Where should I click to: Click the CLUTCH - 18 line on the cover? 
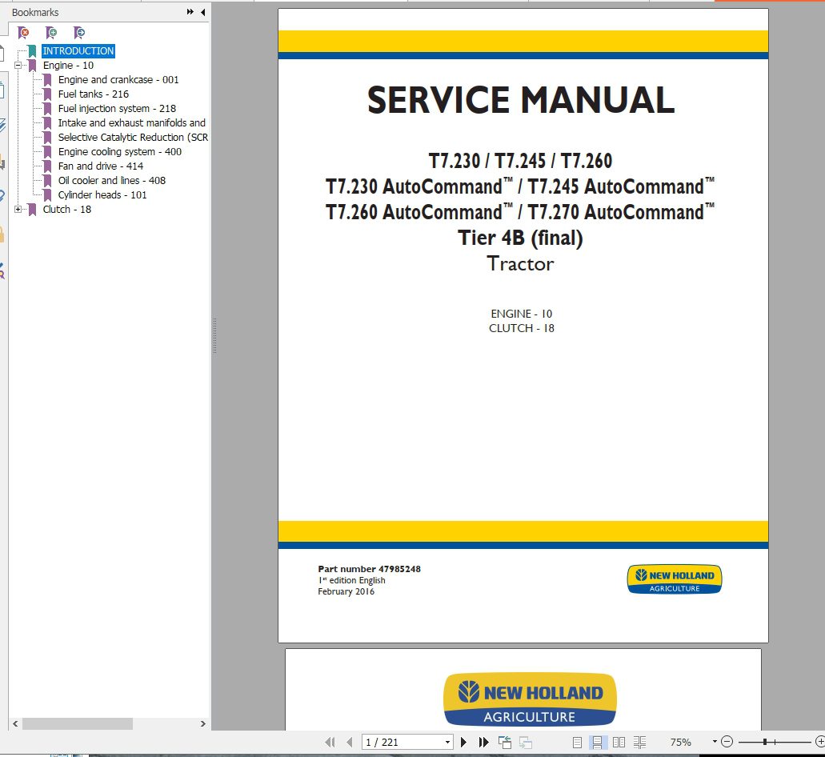[522, 328]
